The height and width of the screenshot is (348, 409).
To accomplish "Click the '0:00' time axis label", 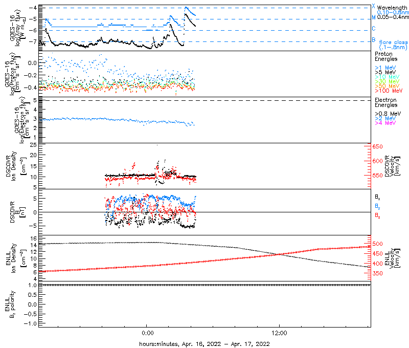I will pyautogui.click(x=148, y=333).
